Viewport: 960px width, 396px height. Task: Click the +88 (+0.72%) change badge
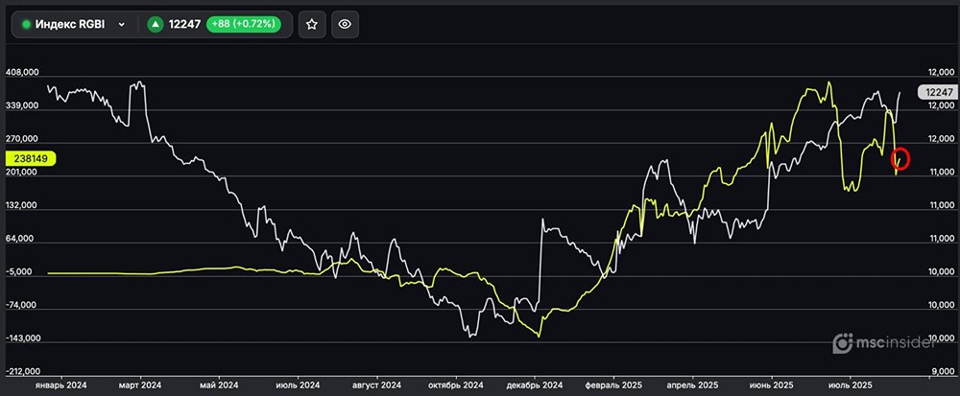pos(244,25)
